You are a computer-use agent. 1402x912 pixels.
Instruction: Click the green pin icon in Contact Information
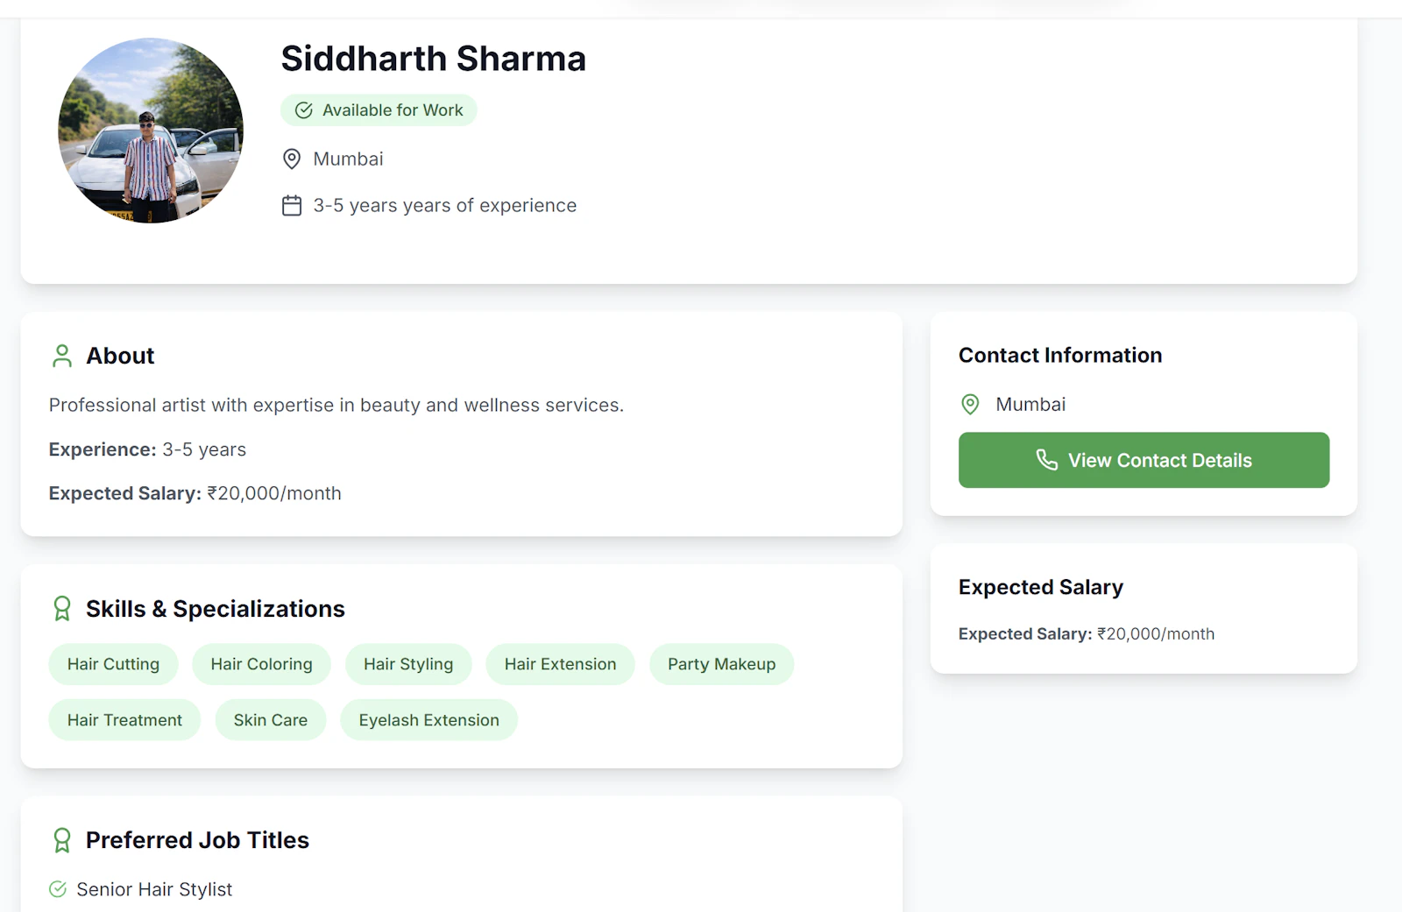(x=970, y=404)
